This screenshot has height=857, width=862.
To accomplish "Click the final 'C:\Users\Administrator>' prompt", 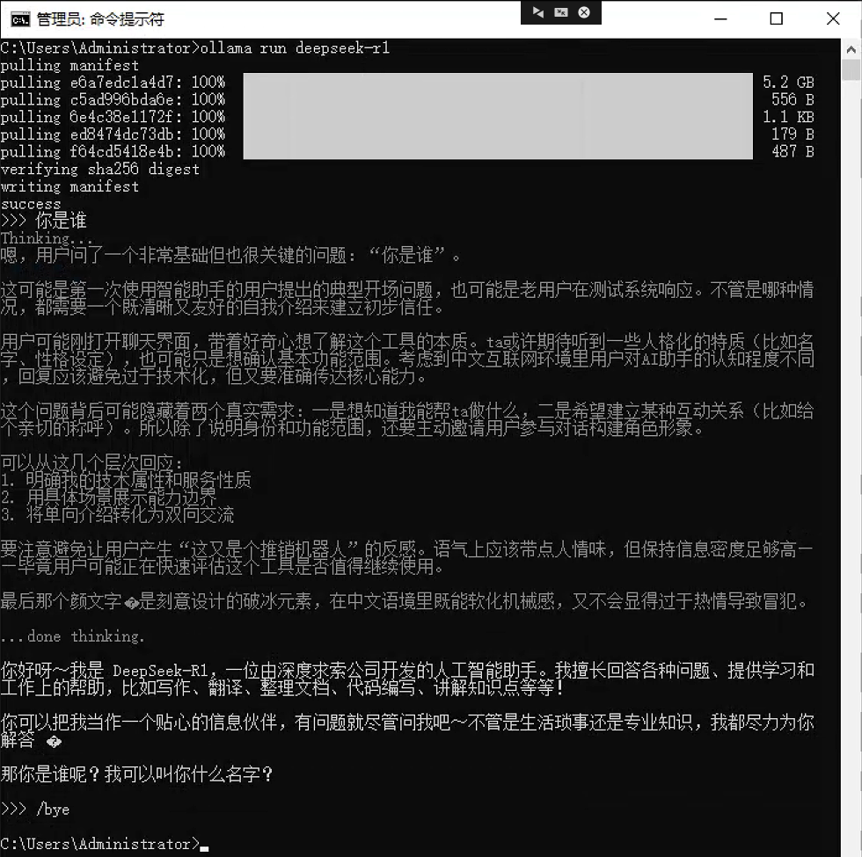I will (x=99, y=844).
